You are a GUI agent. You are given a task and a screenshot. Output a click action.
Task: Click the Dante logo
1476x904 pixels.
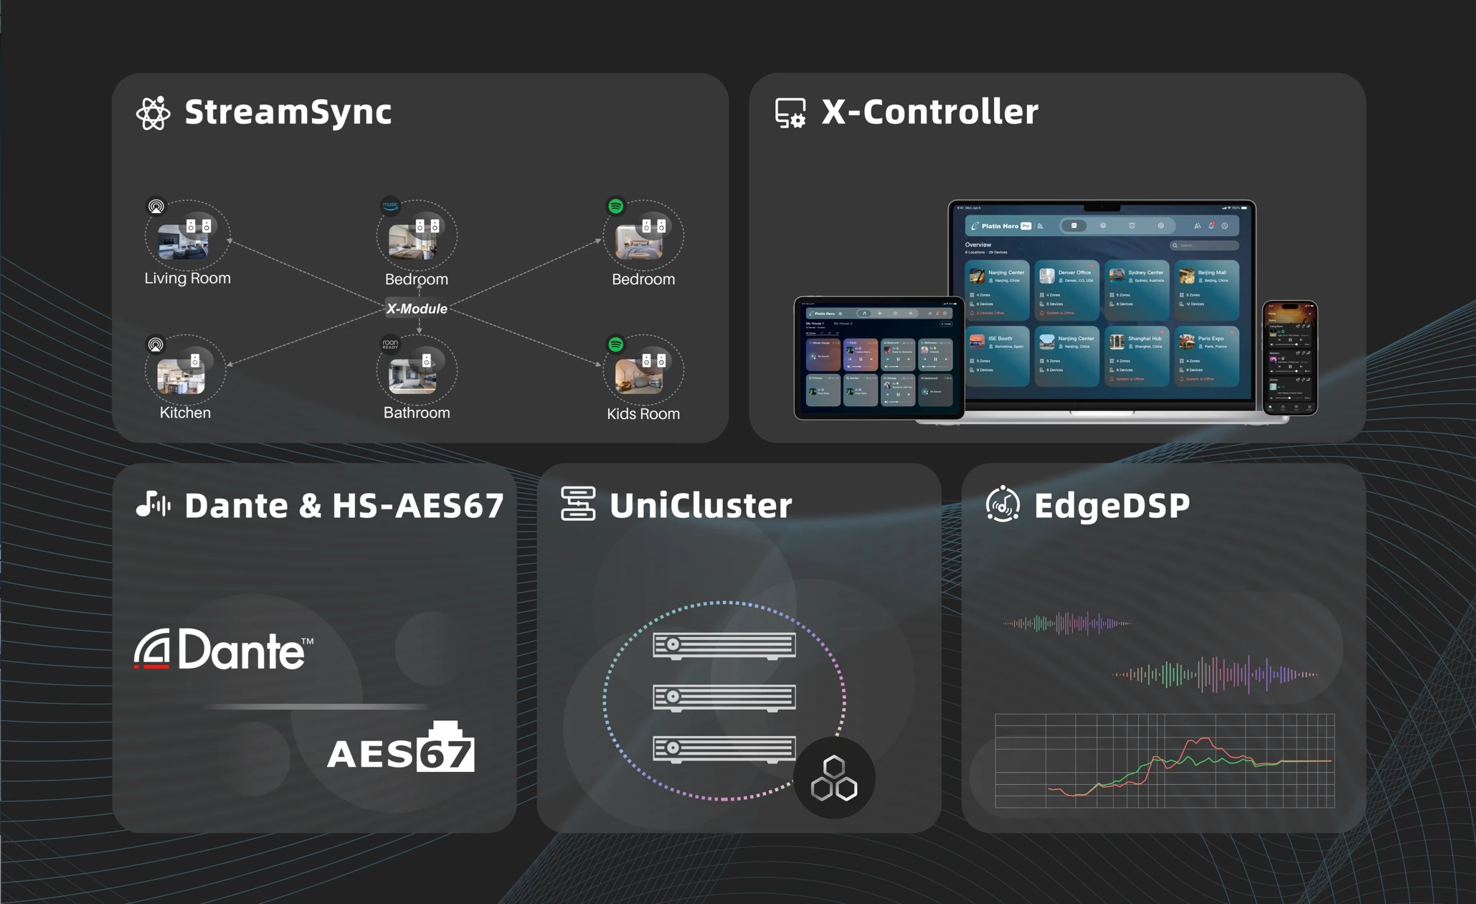[x=224, y=649]
